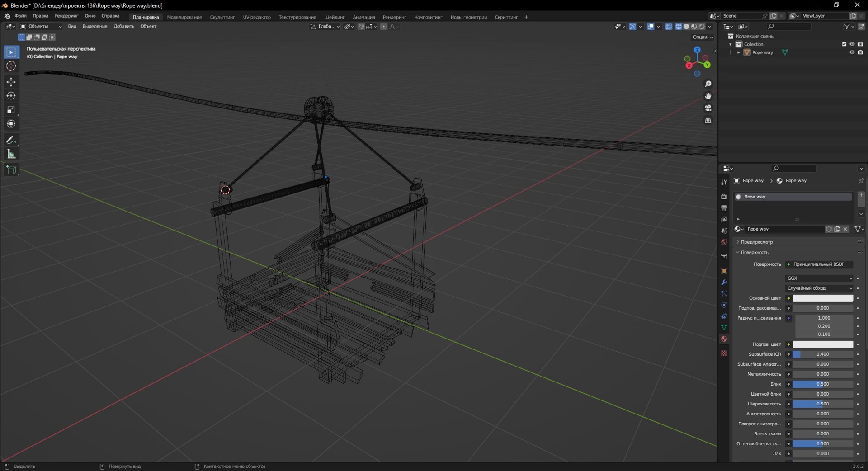Switch to Шейдинг workspace tab
868x471 pixels.
pos(335,17)
